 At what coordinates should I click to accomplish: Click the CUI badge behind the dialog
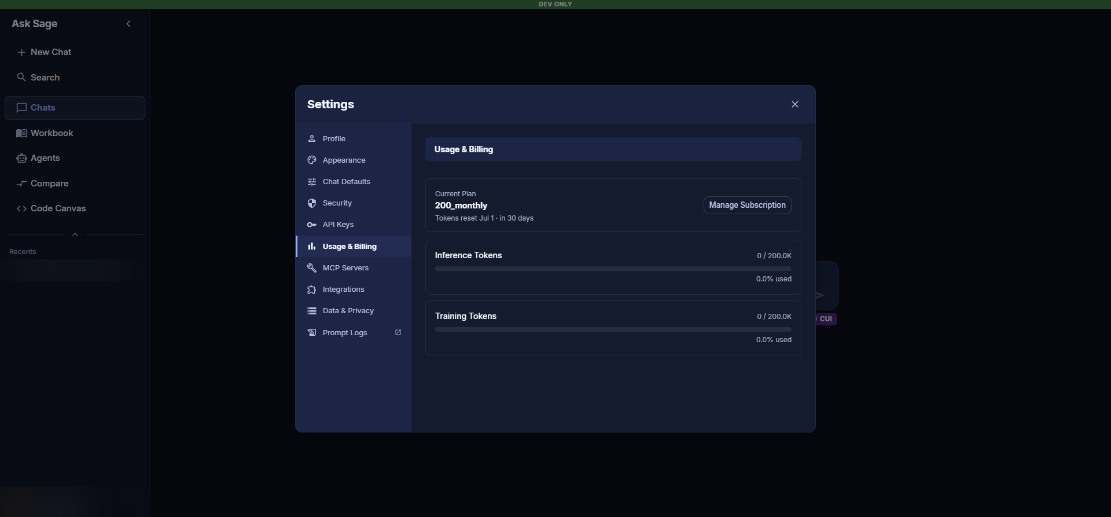click(x=826, y=319)
